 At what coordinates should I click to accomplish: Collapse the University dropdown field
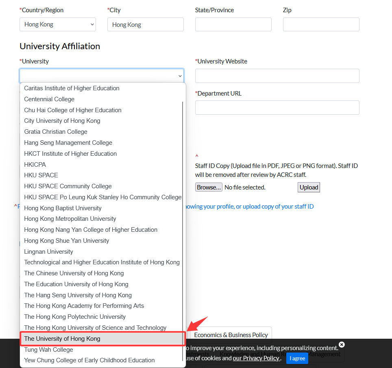[x=102, y=76]
